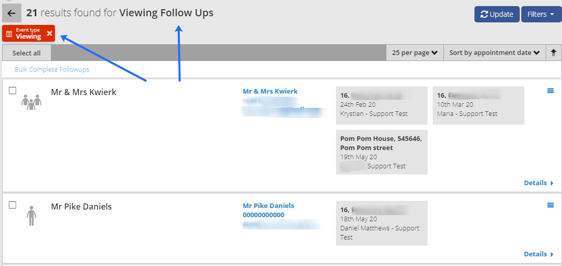The width and height of the screenshot is (562, 266).
Task: Open the Pom Pom House viewing card
Action: pyautogui.click(x=382, y=152)
